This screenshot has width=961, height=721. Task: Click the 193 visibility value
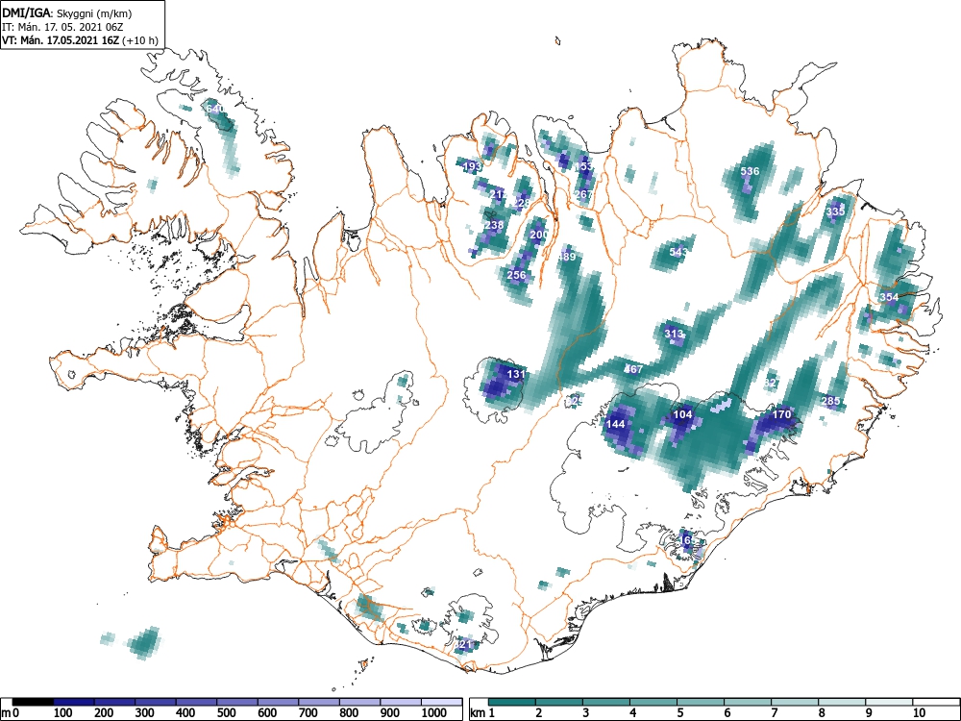click(x=472, y=166)
